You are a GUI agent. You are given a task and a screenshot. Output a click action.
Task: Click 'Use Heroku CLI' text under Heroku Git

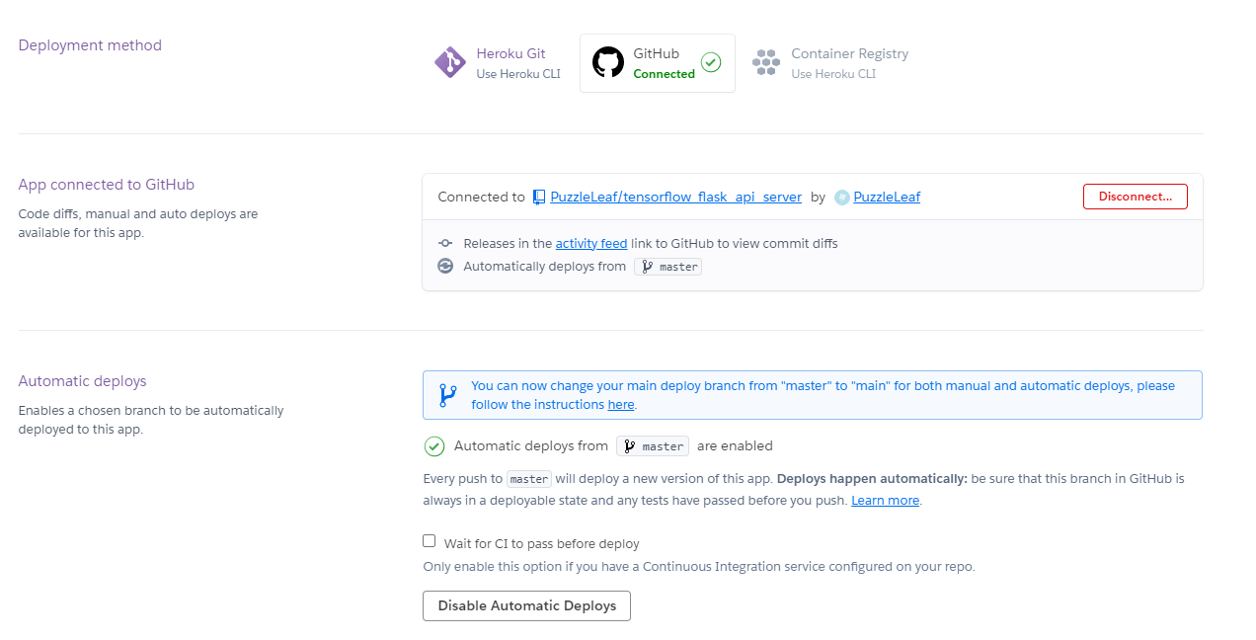click(x=518, y=74)
